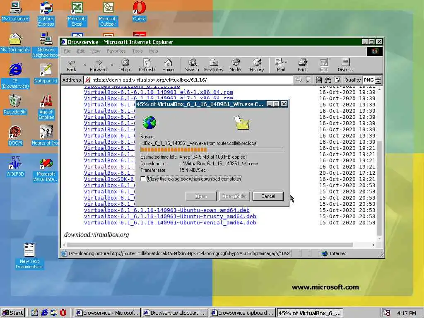Viewport: 424px width, 318px height.
Task: Click Opera icon in quick launch bar
Action: pyautogui.click(x=63, y=313)
